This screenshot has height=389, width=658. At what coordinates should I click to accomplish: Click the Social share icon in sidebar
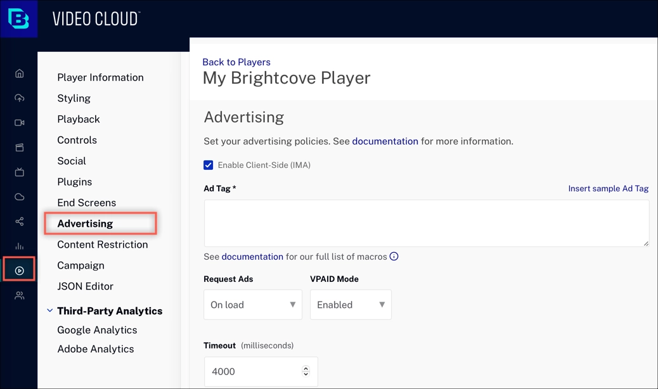(x=20, y=222)
